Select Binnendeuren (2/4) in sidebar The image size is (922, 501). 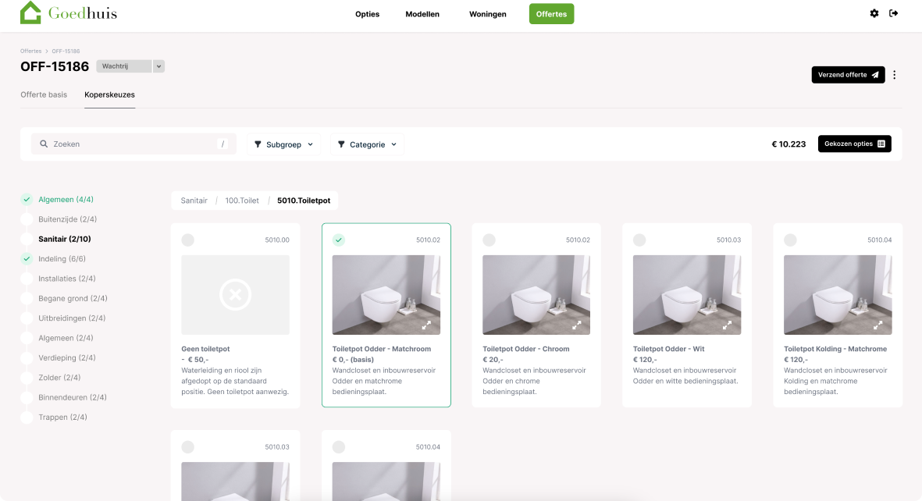click(73, 397)
